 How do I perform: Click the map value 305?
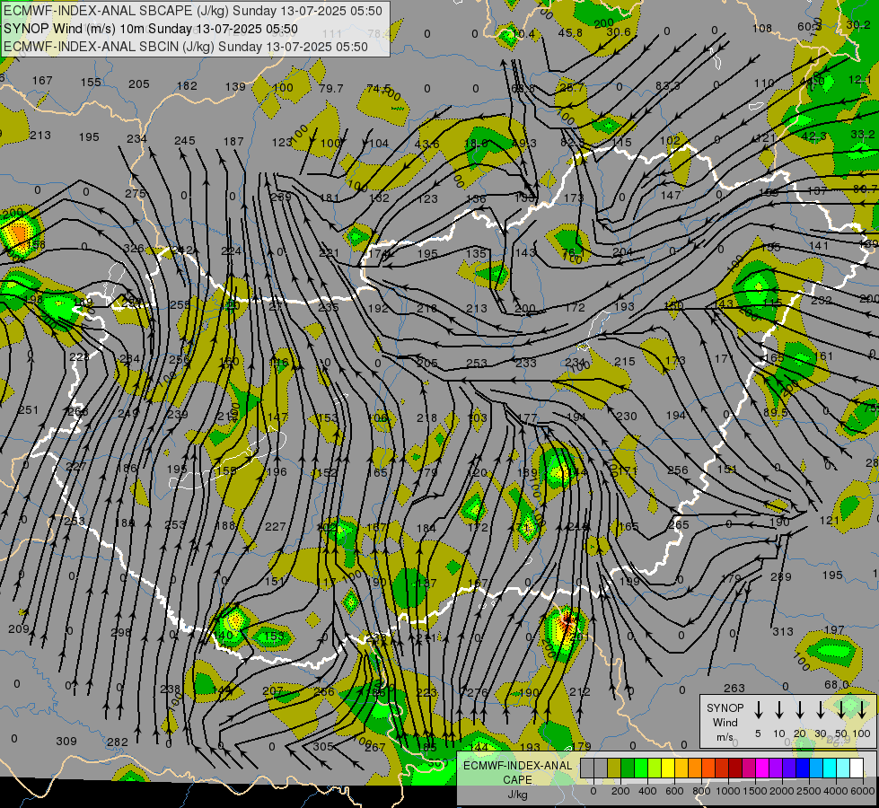323,746
